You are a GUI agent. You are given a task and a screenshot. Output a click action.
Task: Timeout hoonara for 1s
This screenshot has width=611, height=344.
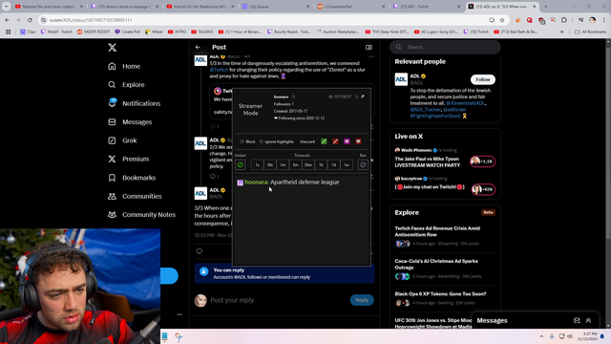click(x=257, y=165)
